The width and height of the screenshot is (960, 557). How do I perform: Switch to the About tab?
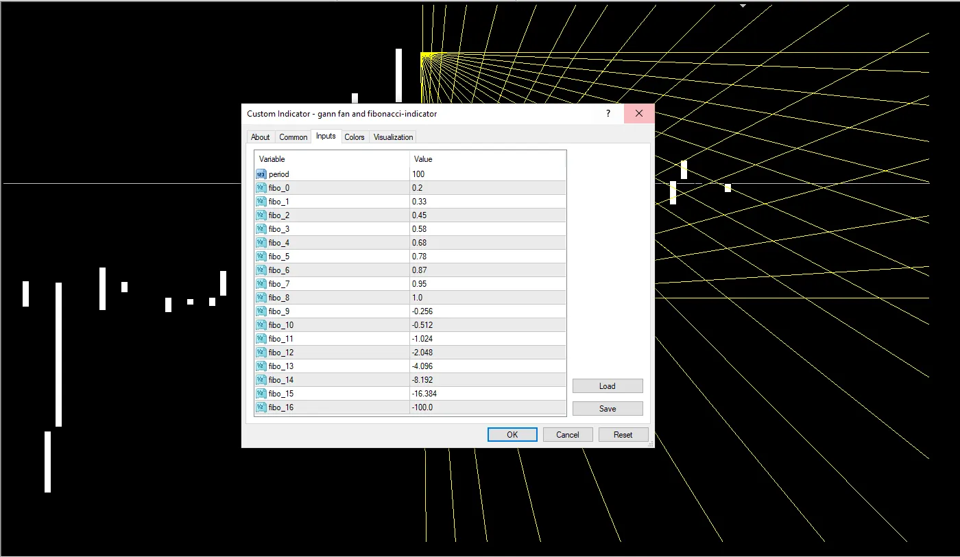pos(261,137)
